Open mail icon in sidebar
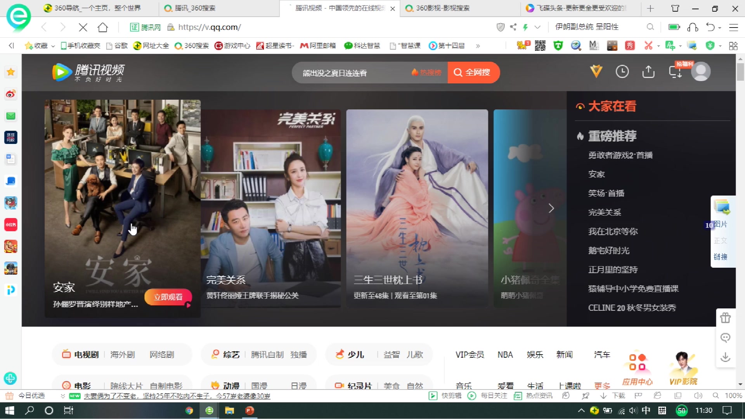 pos(10,116)
